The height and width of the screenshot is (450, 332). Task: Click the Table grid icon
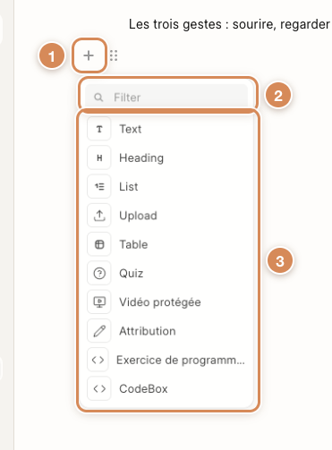(x=99, y=244)
